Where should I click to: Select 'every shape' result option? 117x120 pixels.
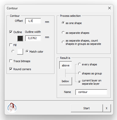pyautogui.click(x=79, y=64)
